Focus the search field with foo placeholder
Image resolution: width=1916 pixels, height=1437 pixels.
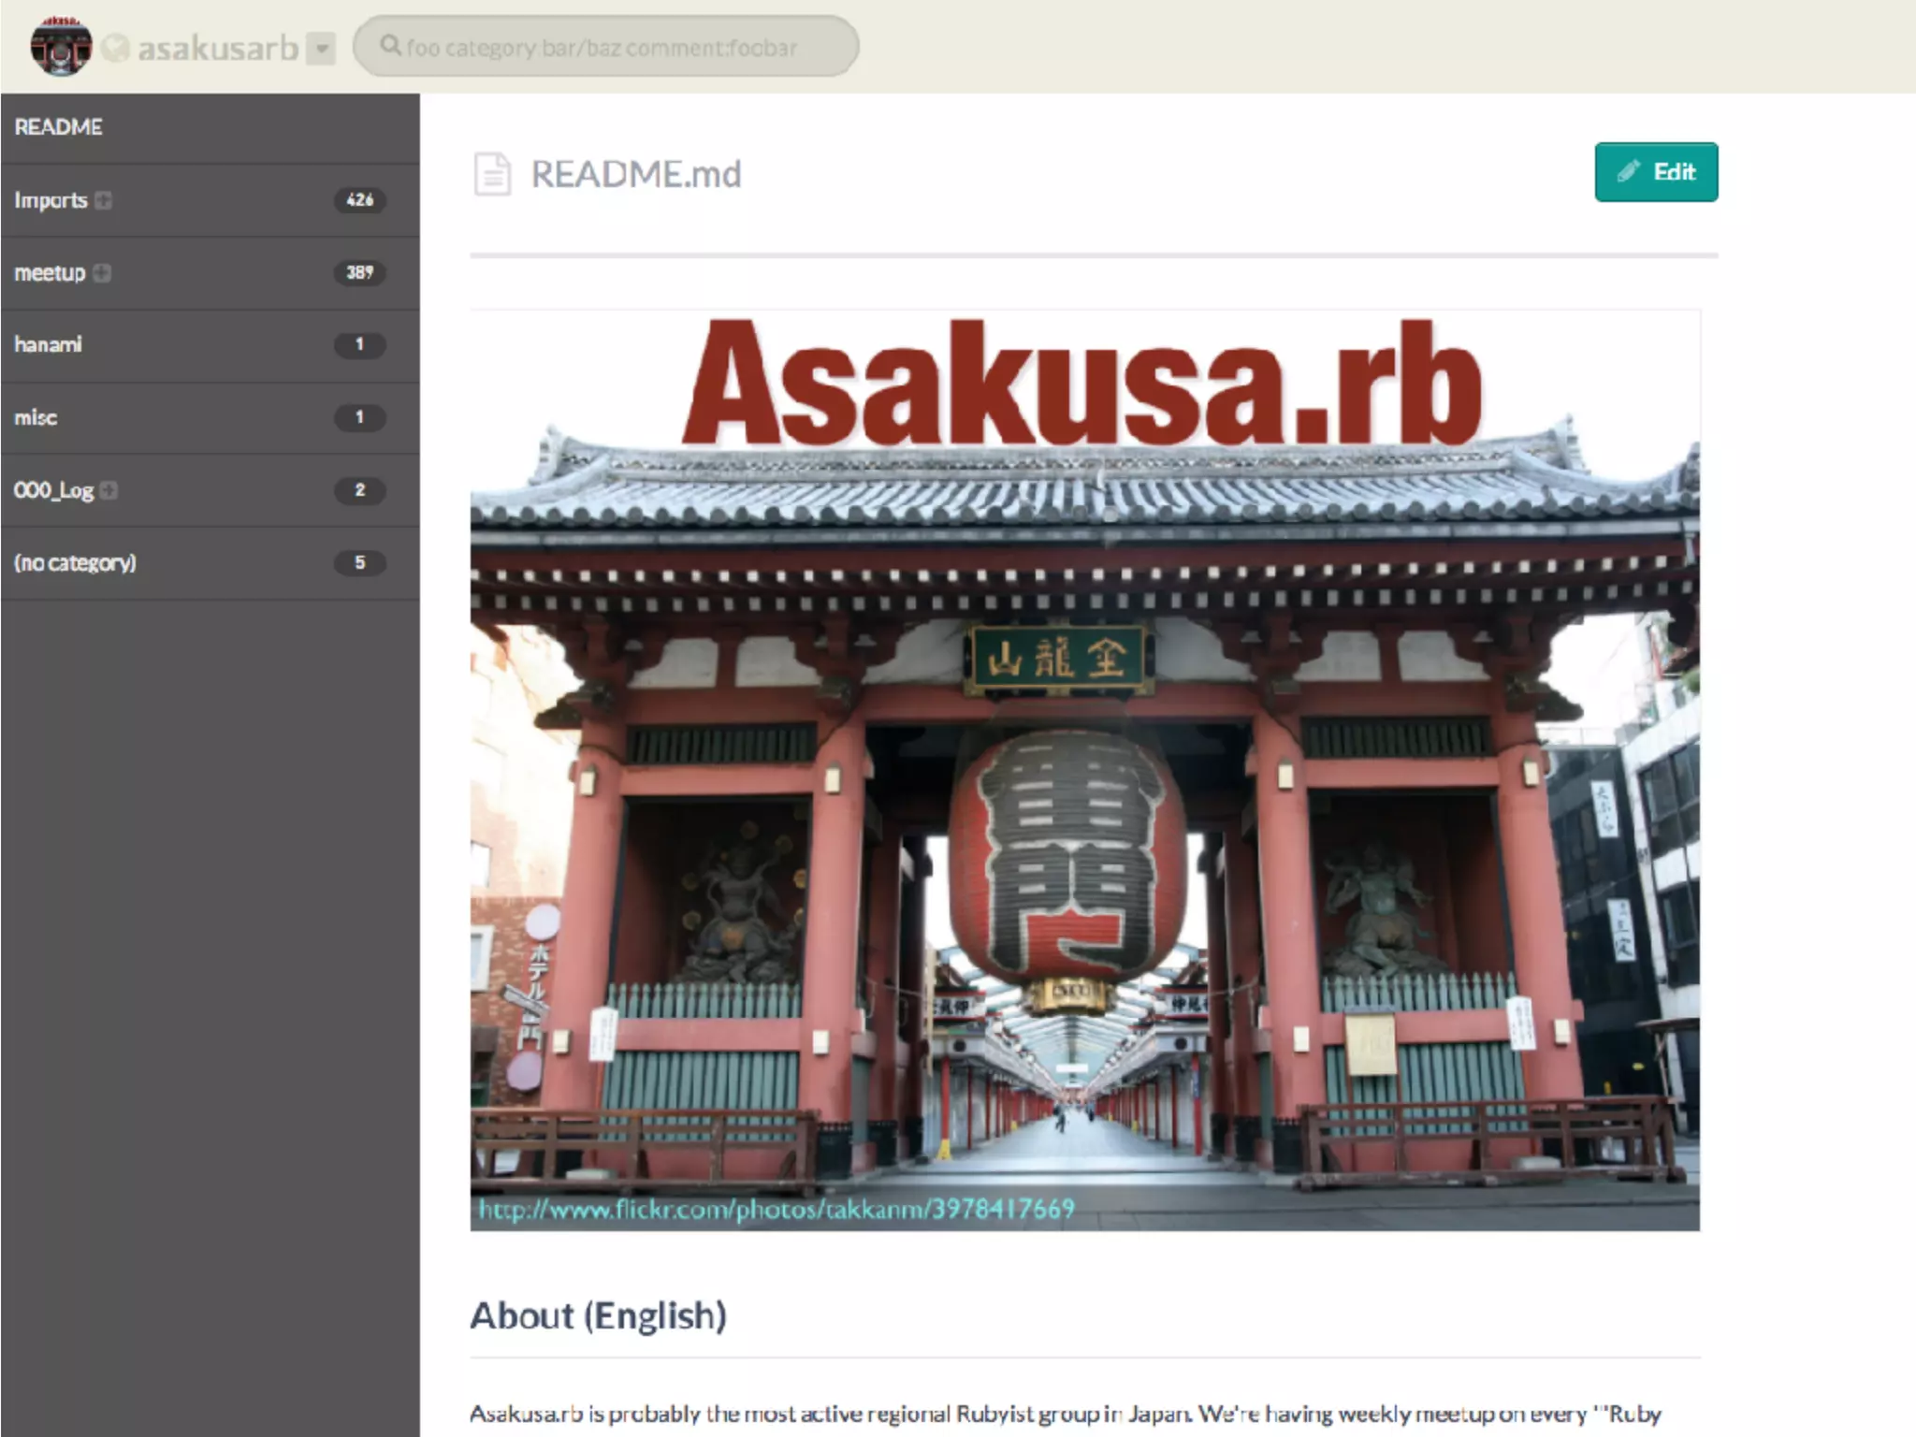point(617,47)
